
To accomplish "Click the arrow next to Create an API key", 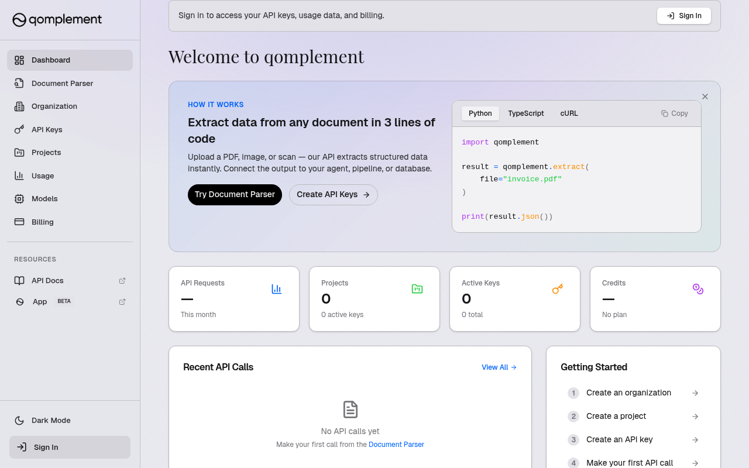I will (x=695, y=440).
